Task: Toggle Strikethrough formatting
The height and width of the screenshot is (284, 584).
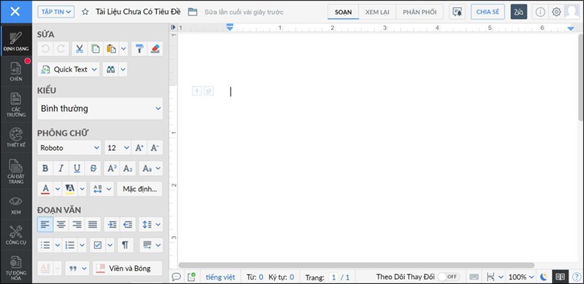Action: [93, 168]
